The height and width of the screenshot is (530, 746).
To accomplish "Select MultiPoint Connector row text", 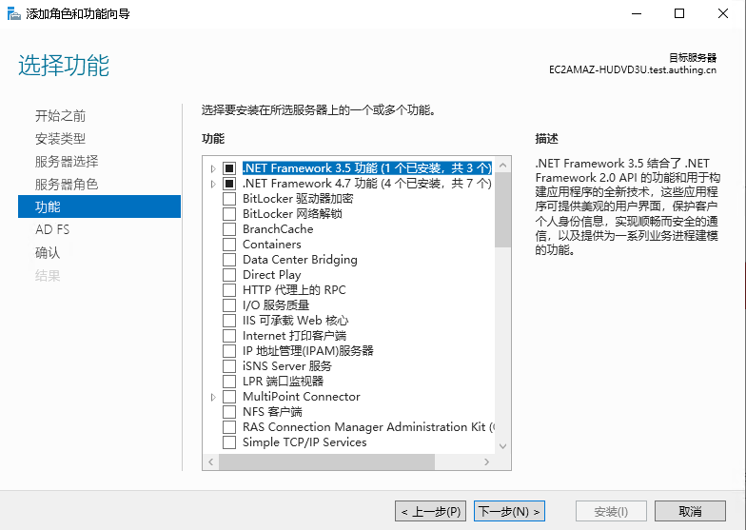I will tap(301, 397).
